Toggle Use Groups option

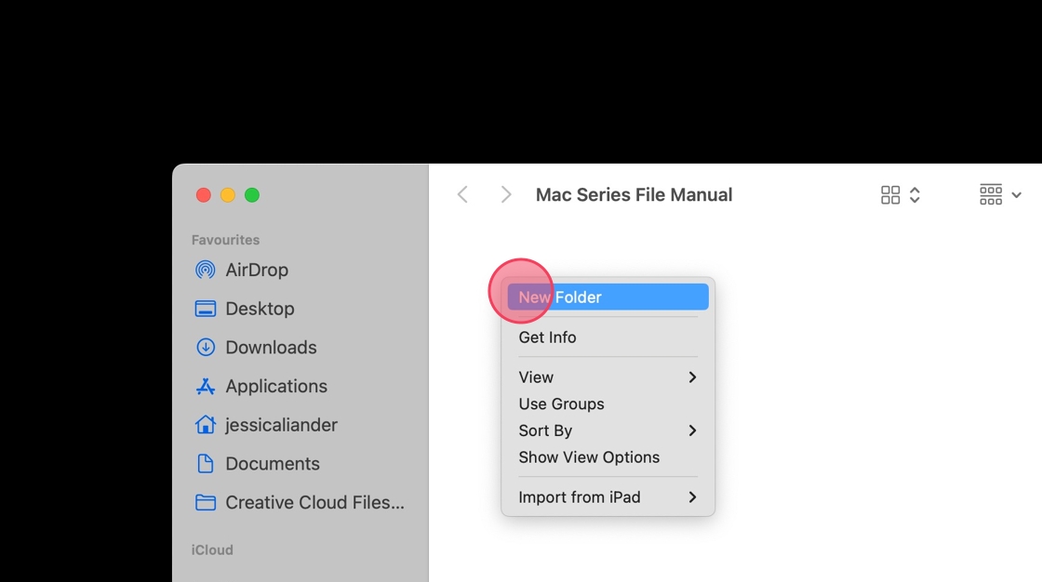click(561, 404)
